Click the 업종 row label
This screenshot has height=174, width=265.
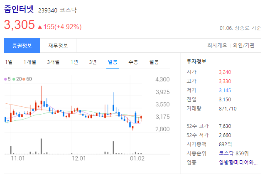(x=191, y=162)
